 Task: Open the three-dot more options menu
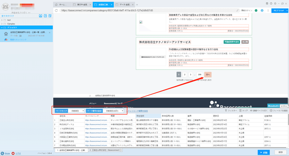[x=268, y=10]
